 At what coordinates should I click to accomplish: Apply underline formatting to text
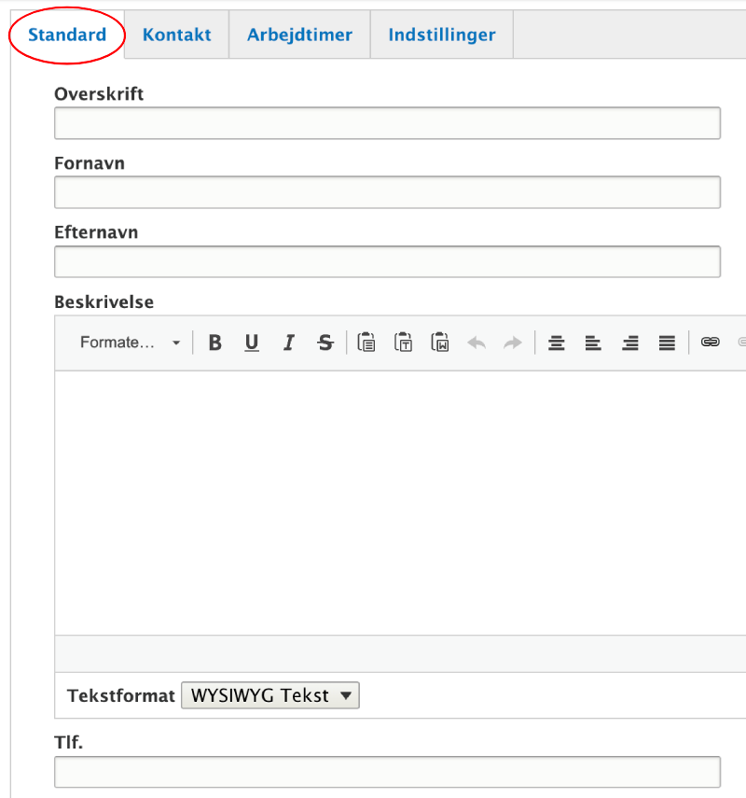(x=252, y=343)
